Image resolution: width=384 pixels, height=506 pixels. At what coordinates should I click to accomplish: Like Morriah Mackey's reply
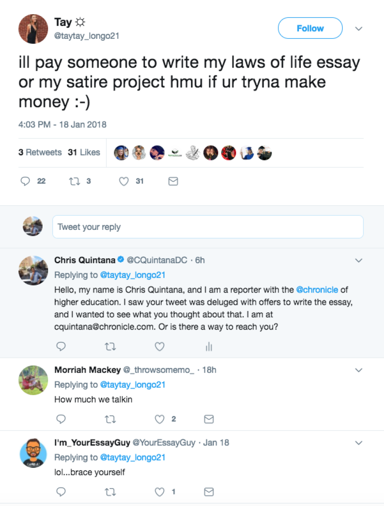160,419
